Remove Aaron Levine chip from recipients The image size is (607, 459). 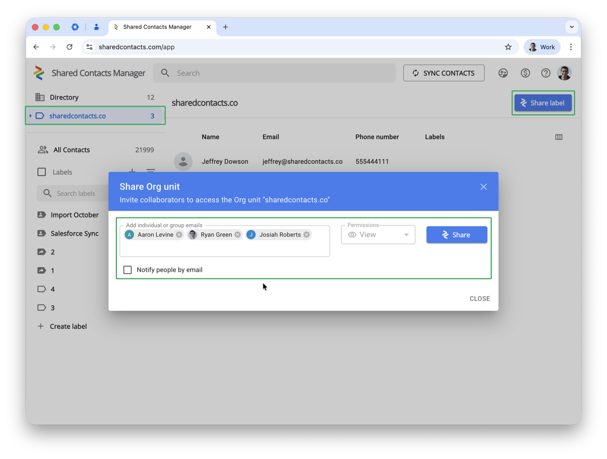coord(179,235)
